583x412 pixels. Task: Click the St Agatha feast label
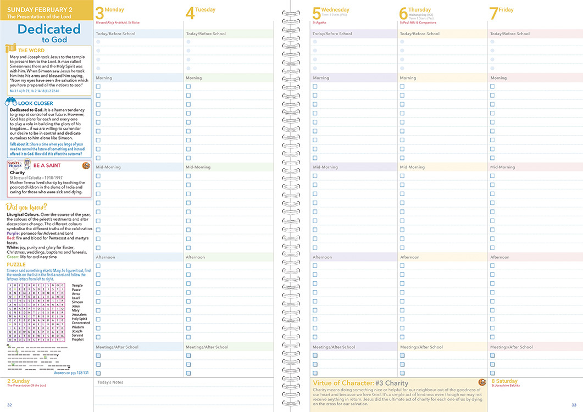[319, 23]
